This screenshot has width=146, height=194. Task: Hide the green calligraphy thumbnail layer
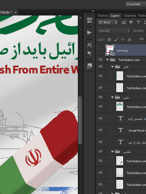click(100, 106)
